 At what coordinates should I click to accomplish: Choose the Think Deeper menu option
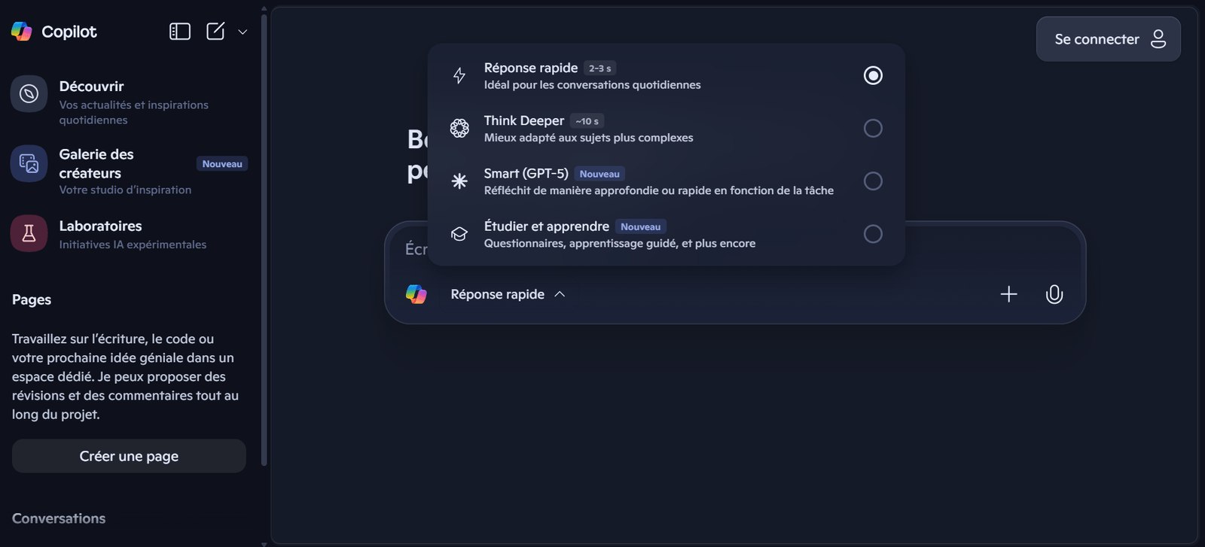[587, 129]
